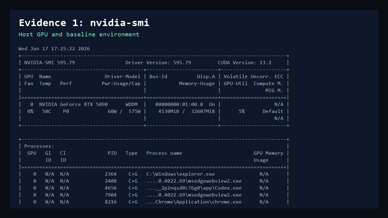Click the 'Type' column header
This screenshot has width=388, height=218.
pos(132,153)
